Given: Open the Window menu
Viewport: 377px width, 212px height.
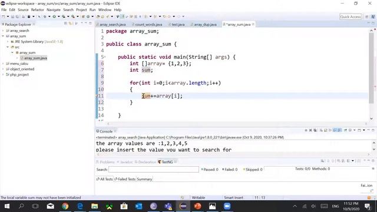Looking at the screenshot, I should coord(105,10).
